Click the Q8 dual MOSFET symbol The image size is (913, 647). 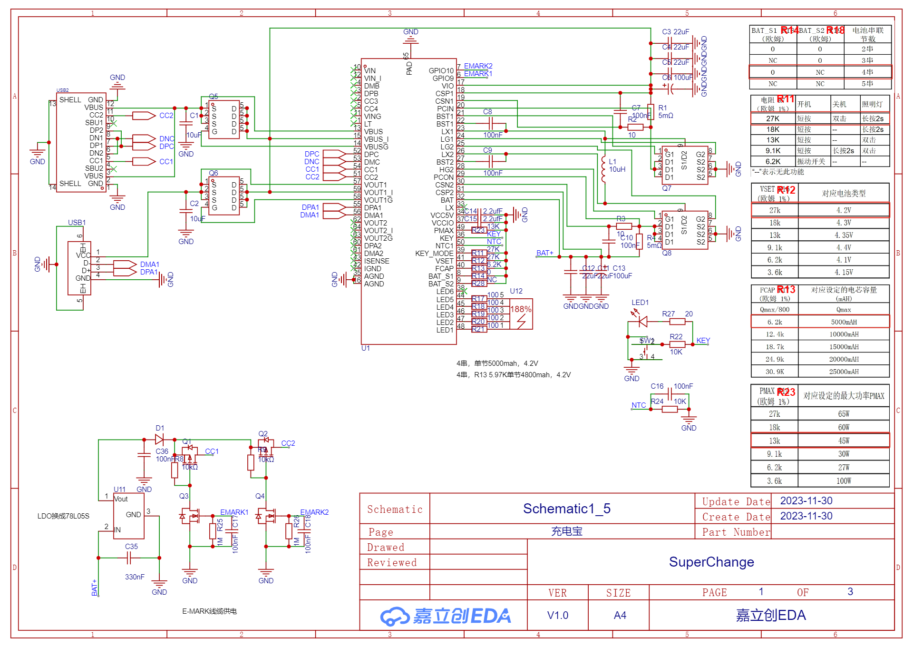685,230
